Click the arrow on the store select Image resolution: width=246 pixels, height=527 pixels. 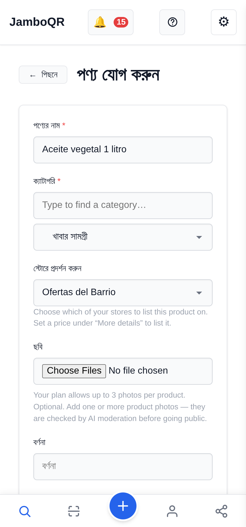(199, 293)
